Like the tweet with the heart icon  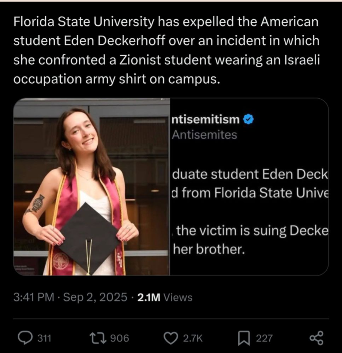pyautogui.click(x=173, y=338)
